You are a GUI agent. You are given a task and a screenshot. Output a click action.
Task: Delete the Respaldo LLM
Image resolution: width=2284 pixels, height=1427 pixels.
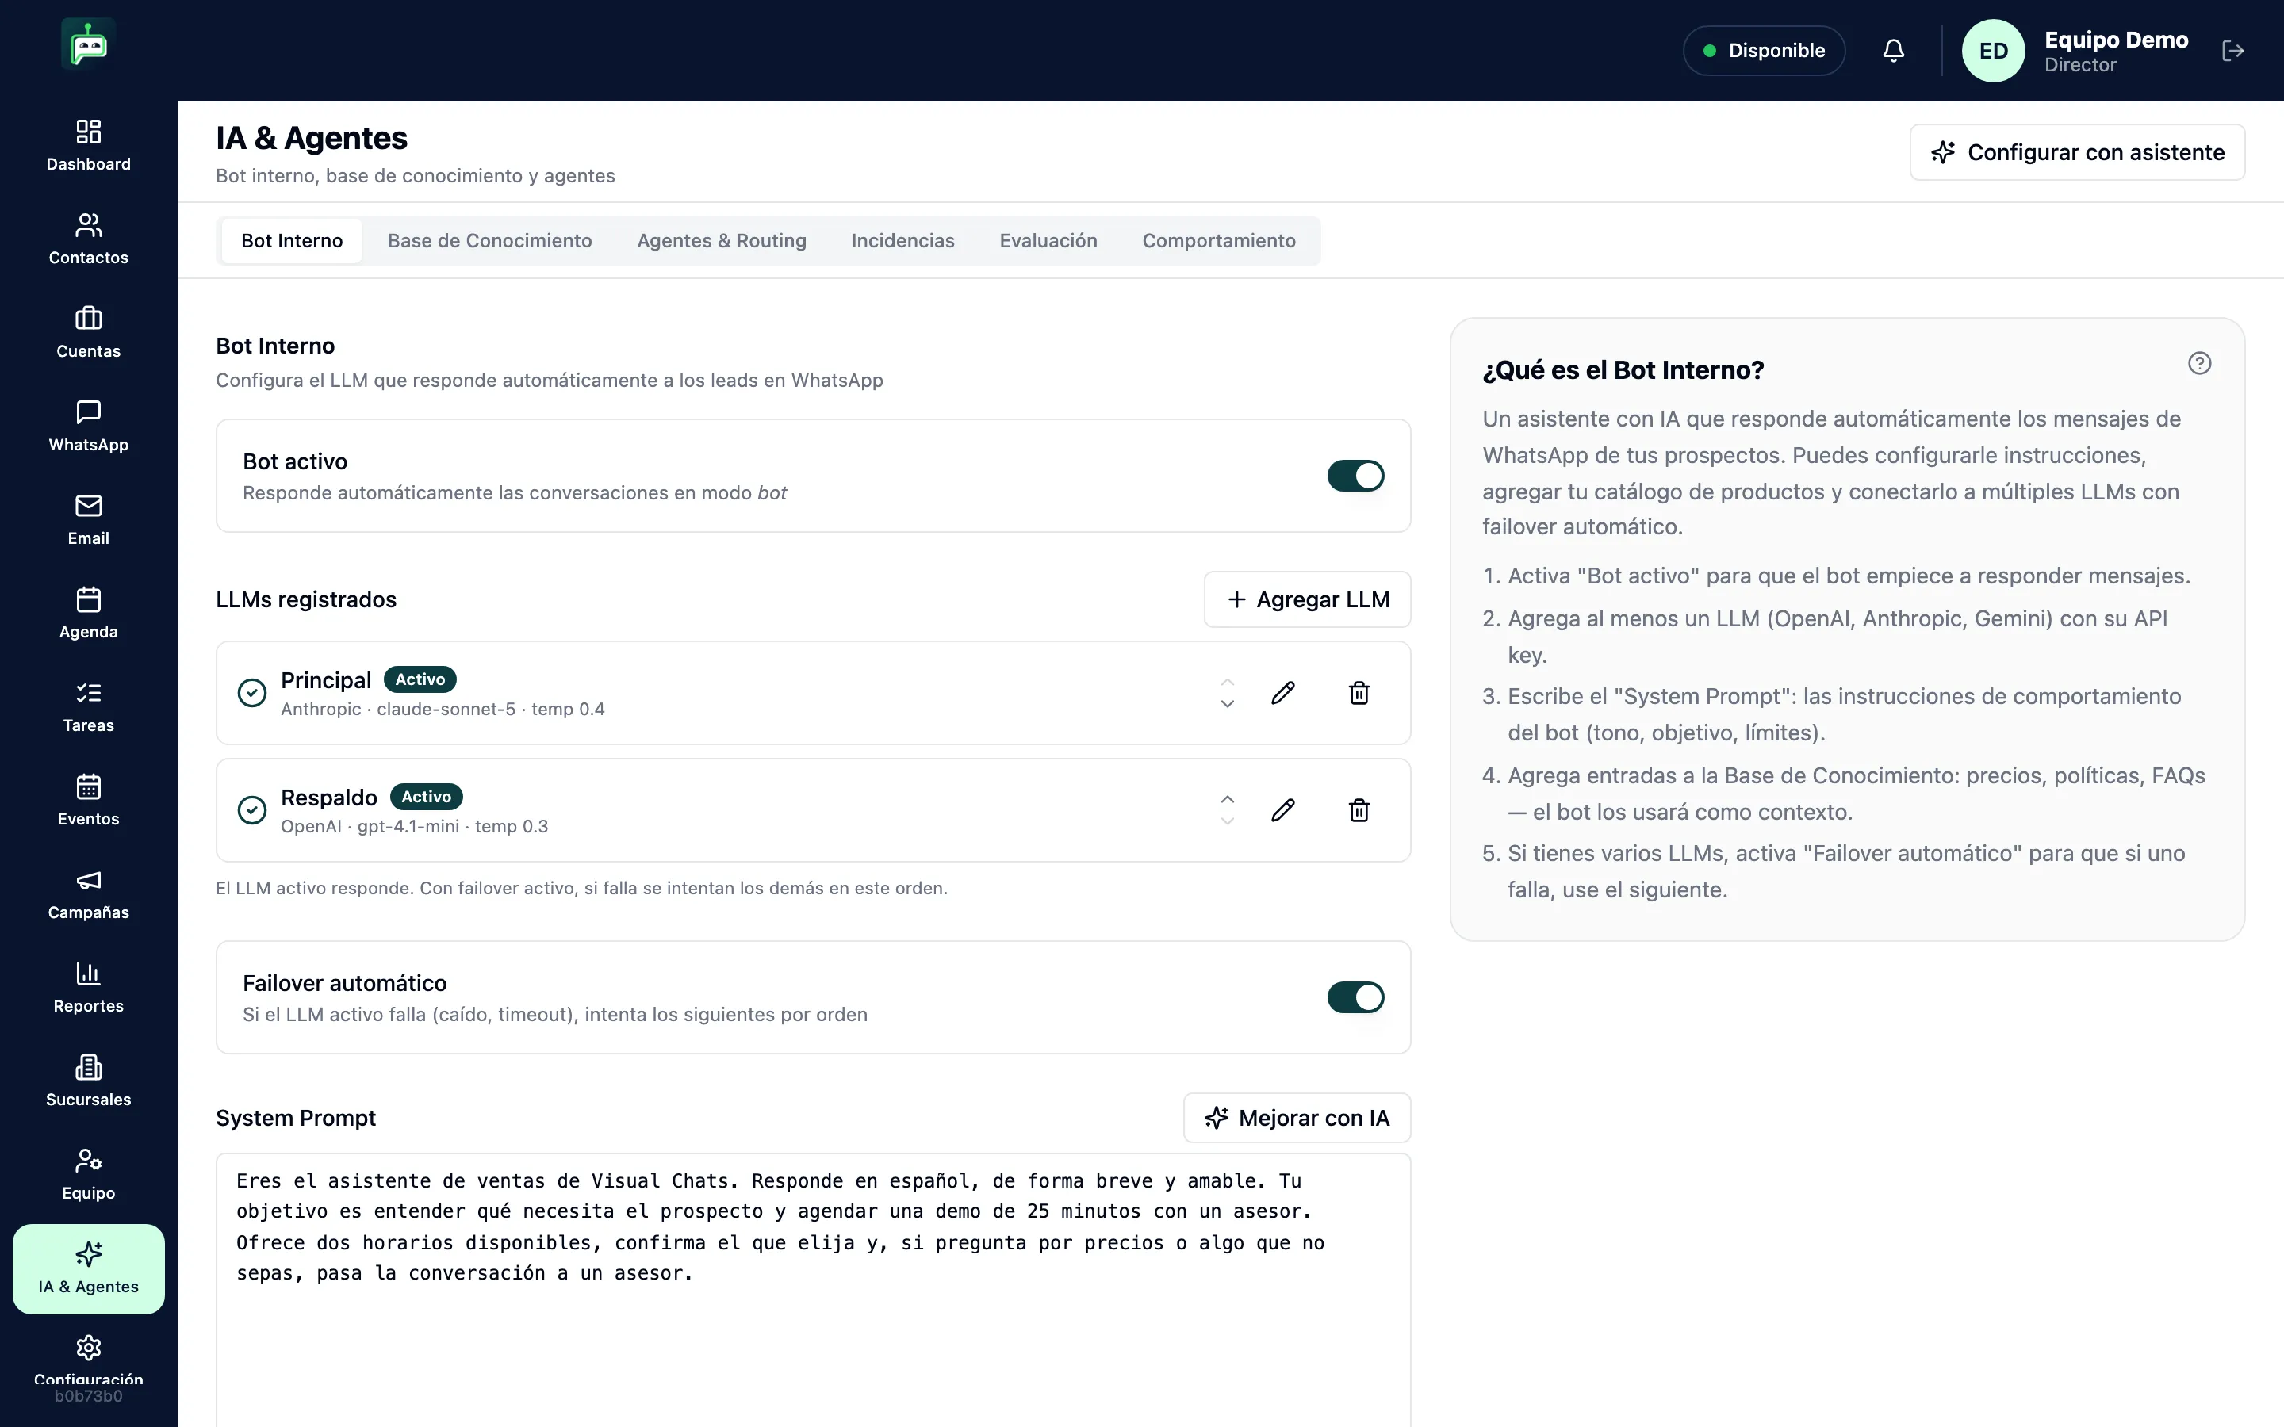(1359, 809)
